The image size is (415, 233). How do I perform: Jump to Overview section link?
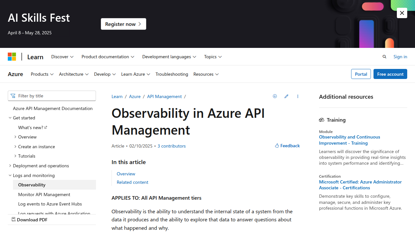tap(126, 174)
